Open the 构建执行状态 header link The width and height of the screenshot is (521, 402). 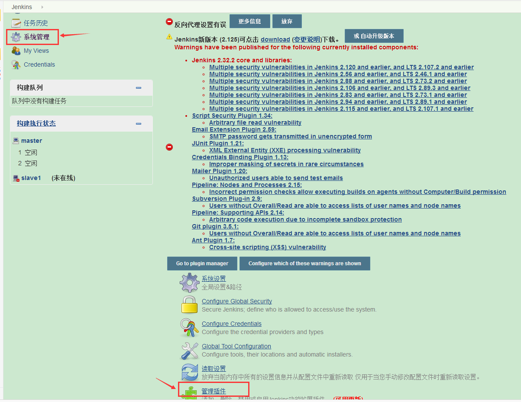[36, 123]
